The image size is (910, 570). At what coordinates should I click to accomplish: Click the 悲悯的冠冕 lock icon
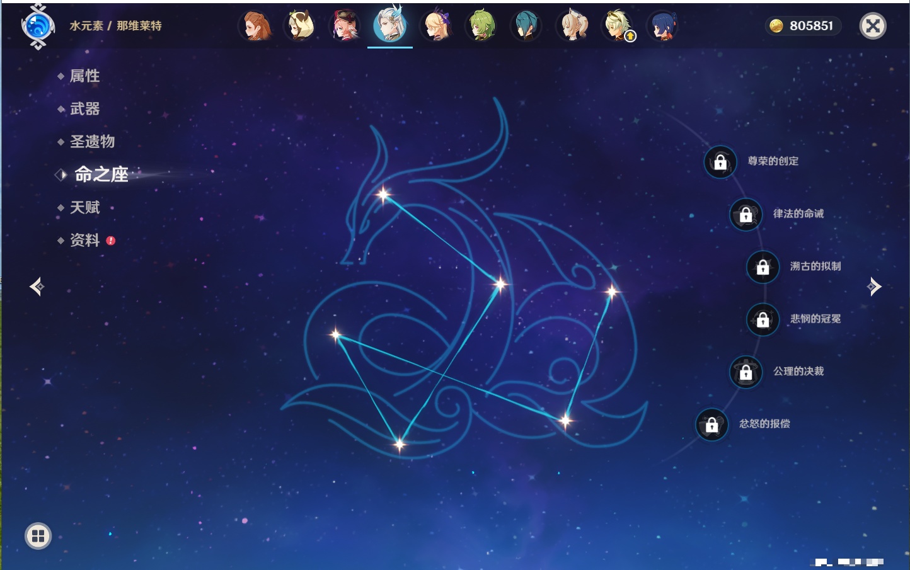(x=763, y=319)
